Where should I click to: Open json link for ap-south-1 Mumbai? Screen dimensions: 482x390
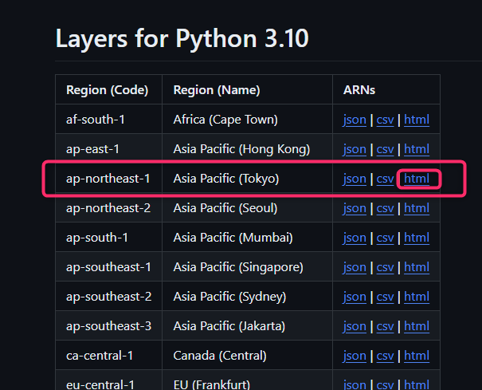pyautogui.click(x=355, y=238)
